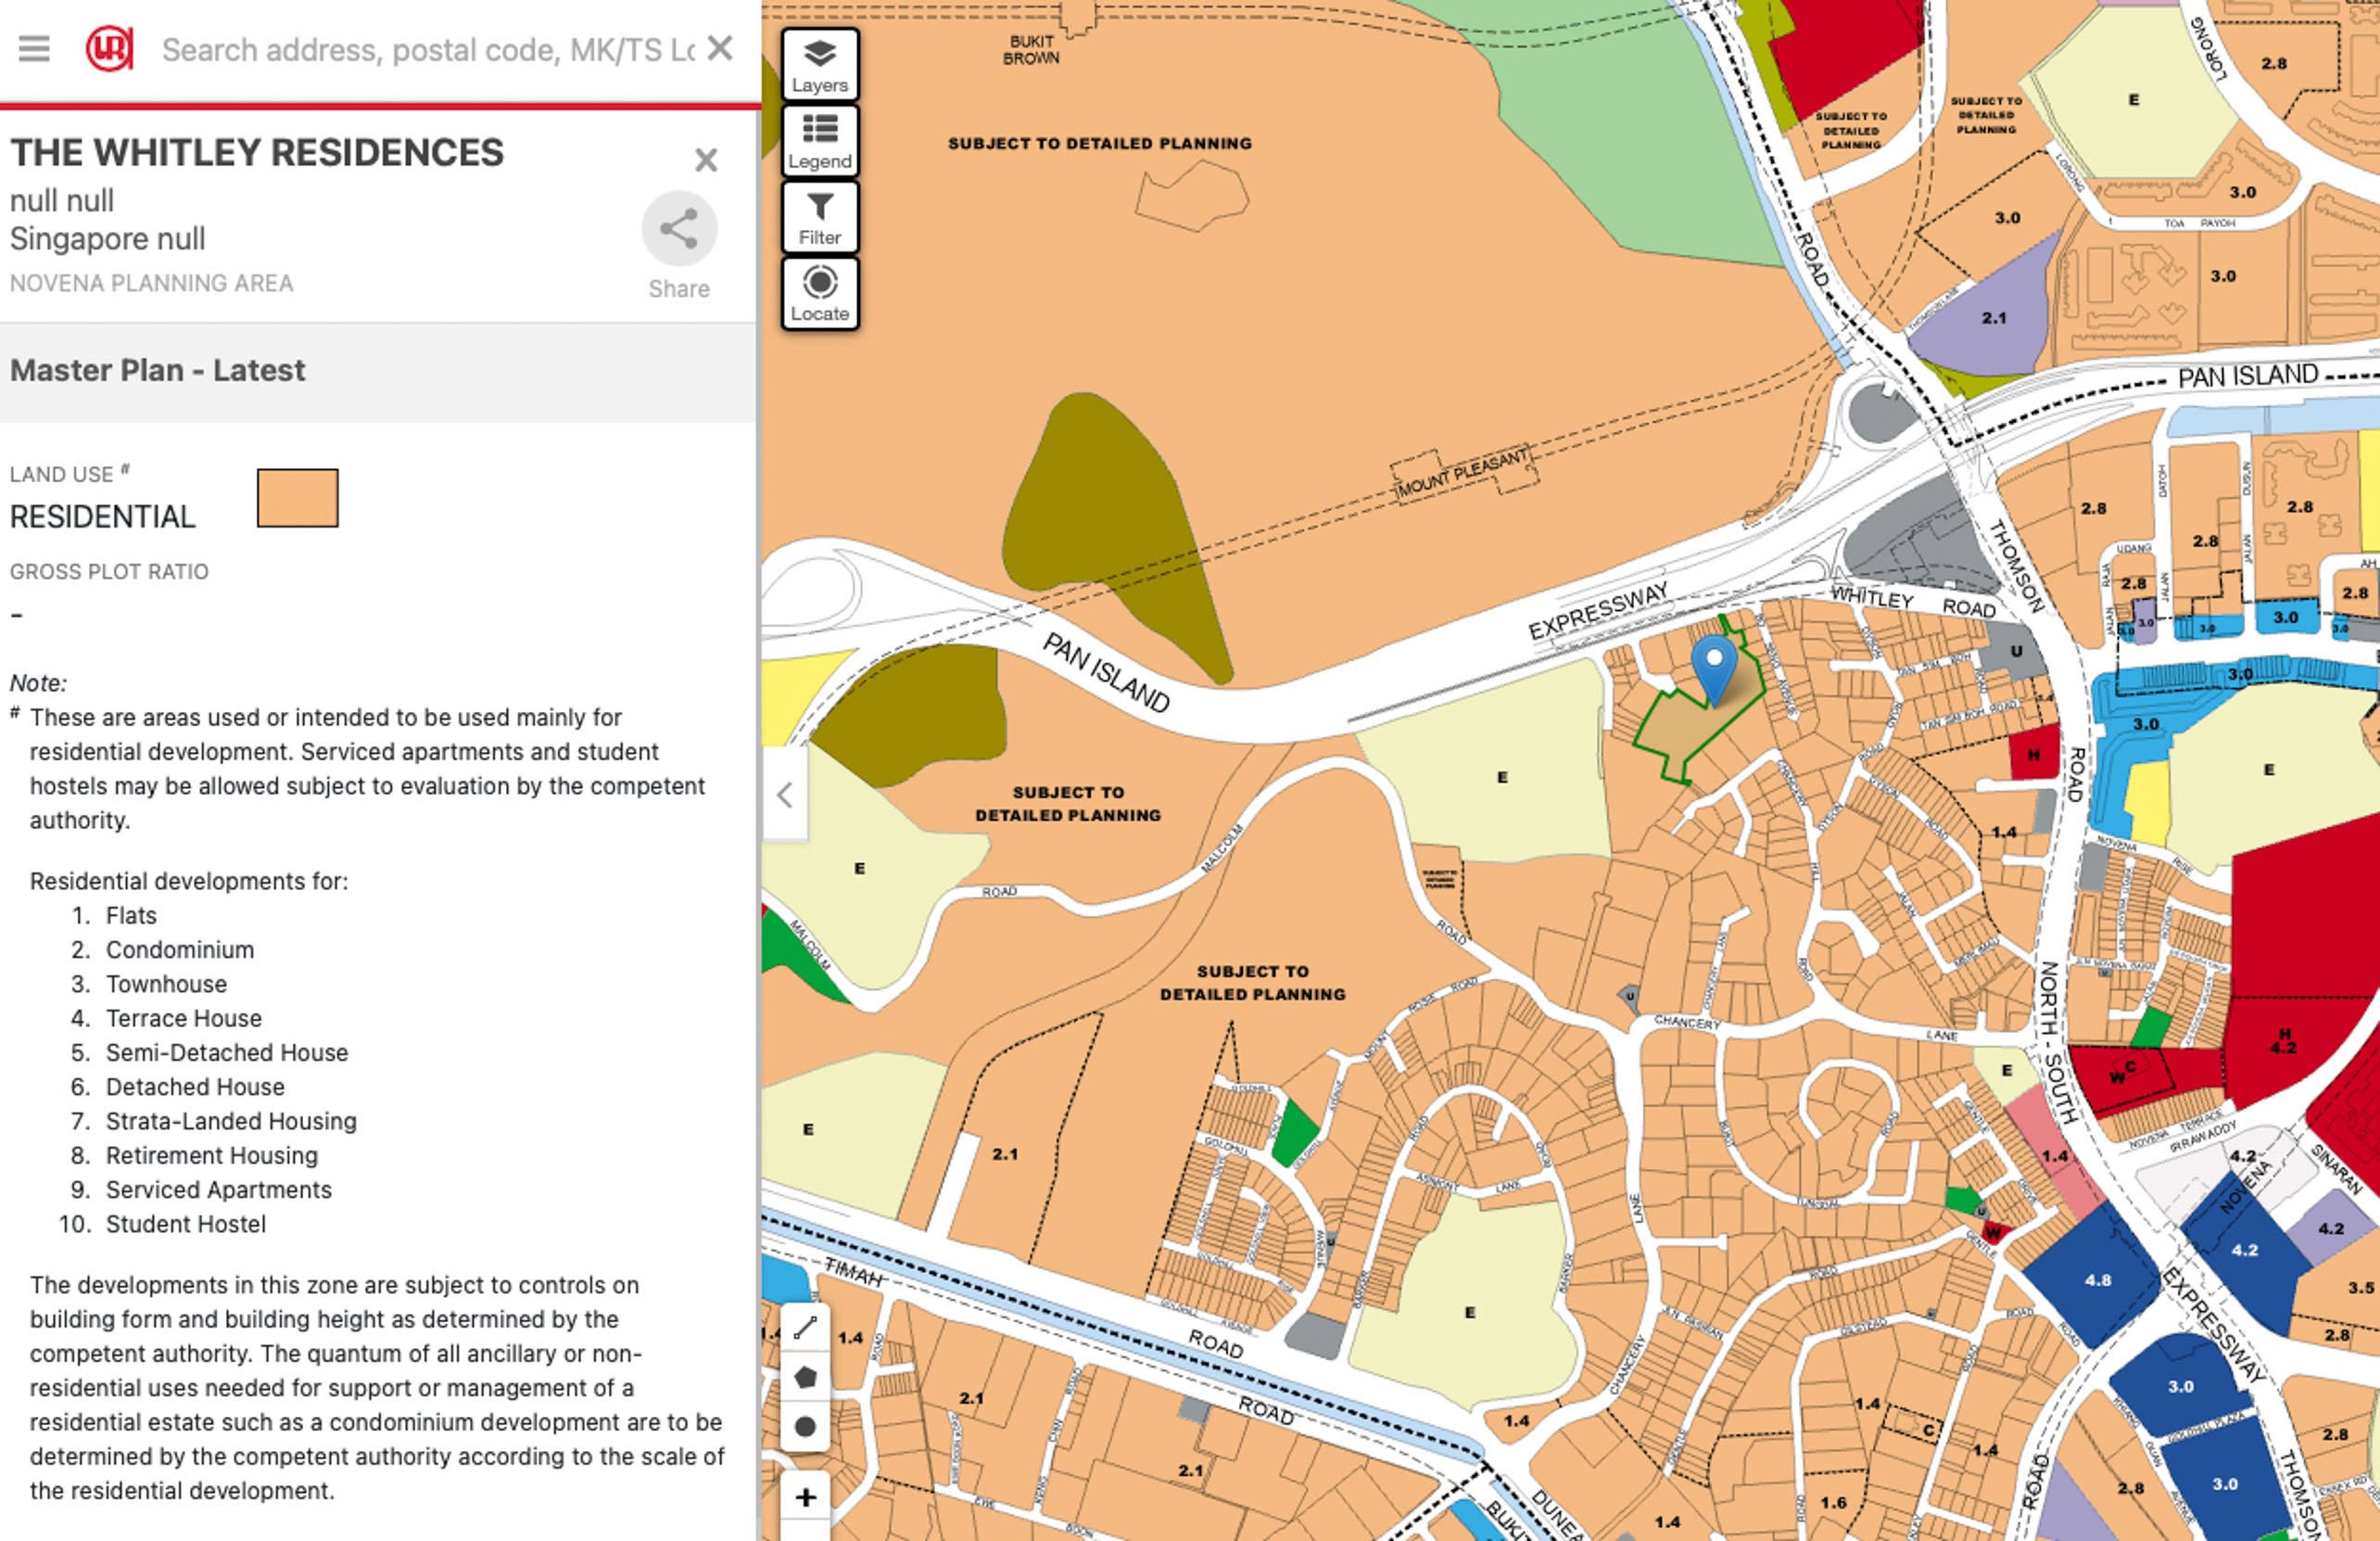Click the Residential land use color swatch

pos(297,497)
